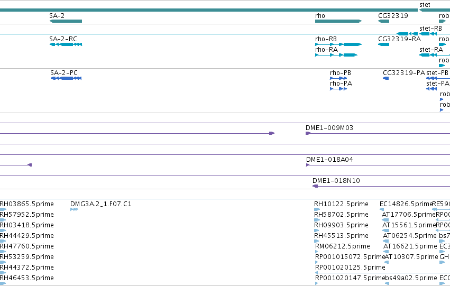
Task: Select the RH46453.5prime entry
Action: [x=26, y=278]
